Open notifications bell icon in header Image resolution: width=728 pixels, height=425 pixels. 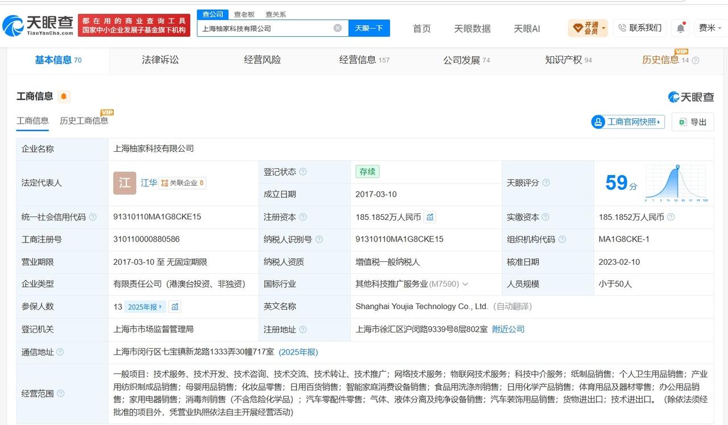(681, 28)
